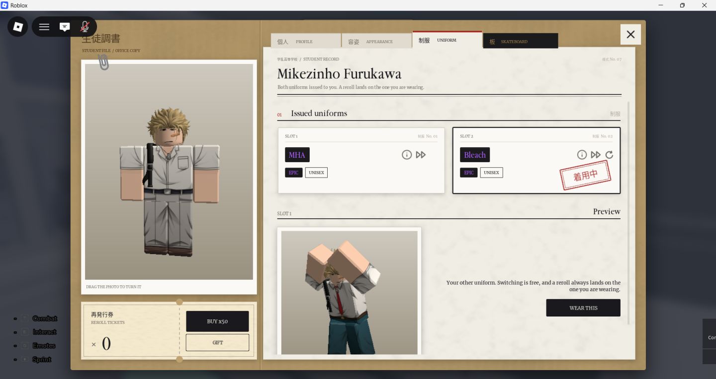This screenshot has height=379, width=716.
Task: Select the MHA uniform name badge
Action: point(297,155)
